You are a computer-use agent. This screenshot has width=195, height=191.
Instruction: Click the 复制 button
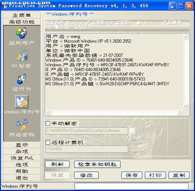179,175
